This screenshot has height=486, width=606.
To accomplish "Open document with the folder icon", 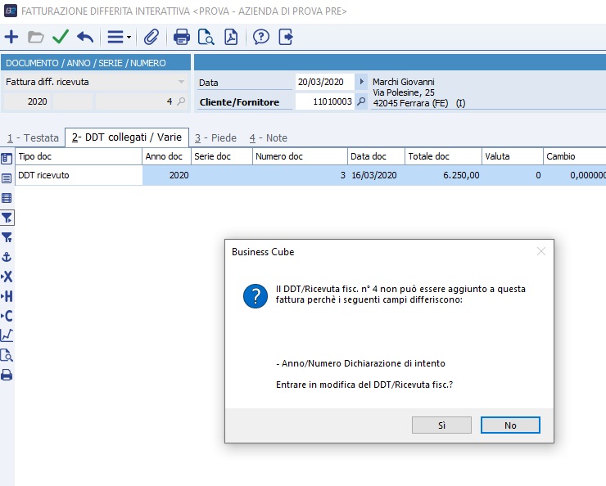I will (35, 37).
